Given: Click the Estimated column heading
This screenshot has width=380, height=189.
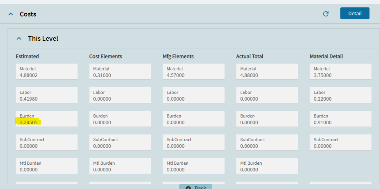Looking at the screenshot, I should pyautogui.click(x=27, y=56).
